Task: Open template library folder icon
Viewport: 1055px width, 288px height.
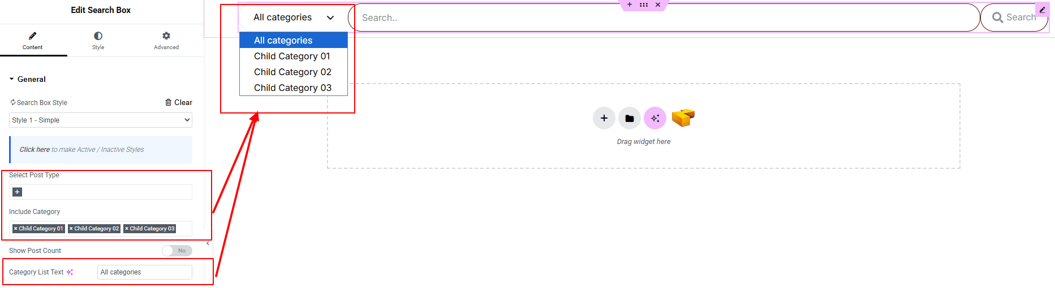Action: coord(629,118)
